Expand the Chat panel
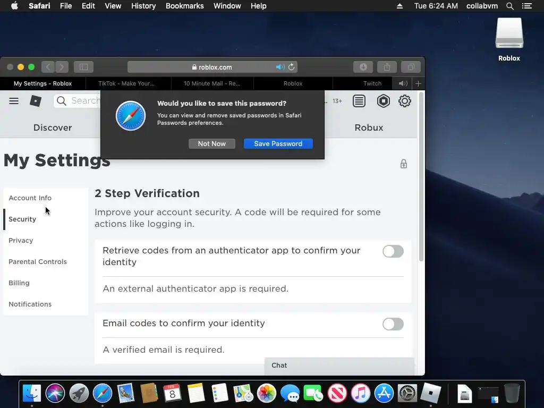Viewport: 544px width, 408px height. pos(339,365)
